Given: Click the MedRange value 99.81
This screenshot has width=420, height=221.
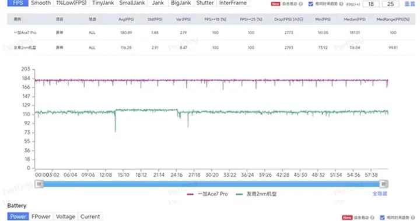Looking at the screenshot, I should pyautogui.click(x=393, y=48).
